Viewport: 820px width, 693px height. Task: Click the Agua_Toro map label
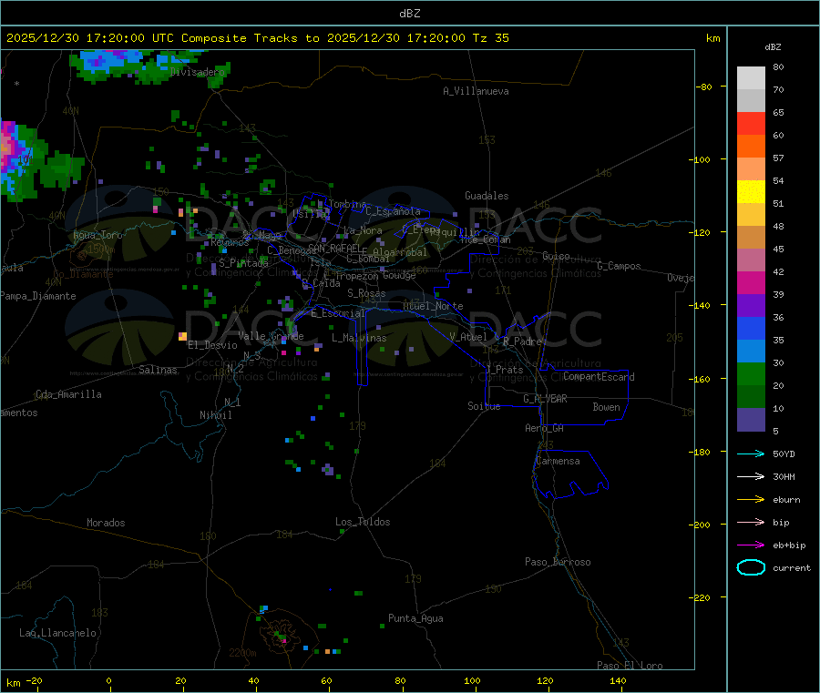pyautogui.click(x=97, y=235)
